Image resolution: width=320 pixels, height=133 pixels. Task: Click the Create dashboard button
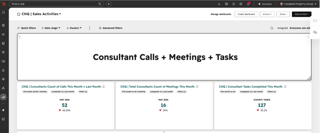pos(246,14)
